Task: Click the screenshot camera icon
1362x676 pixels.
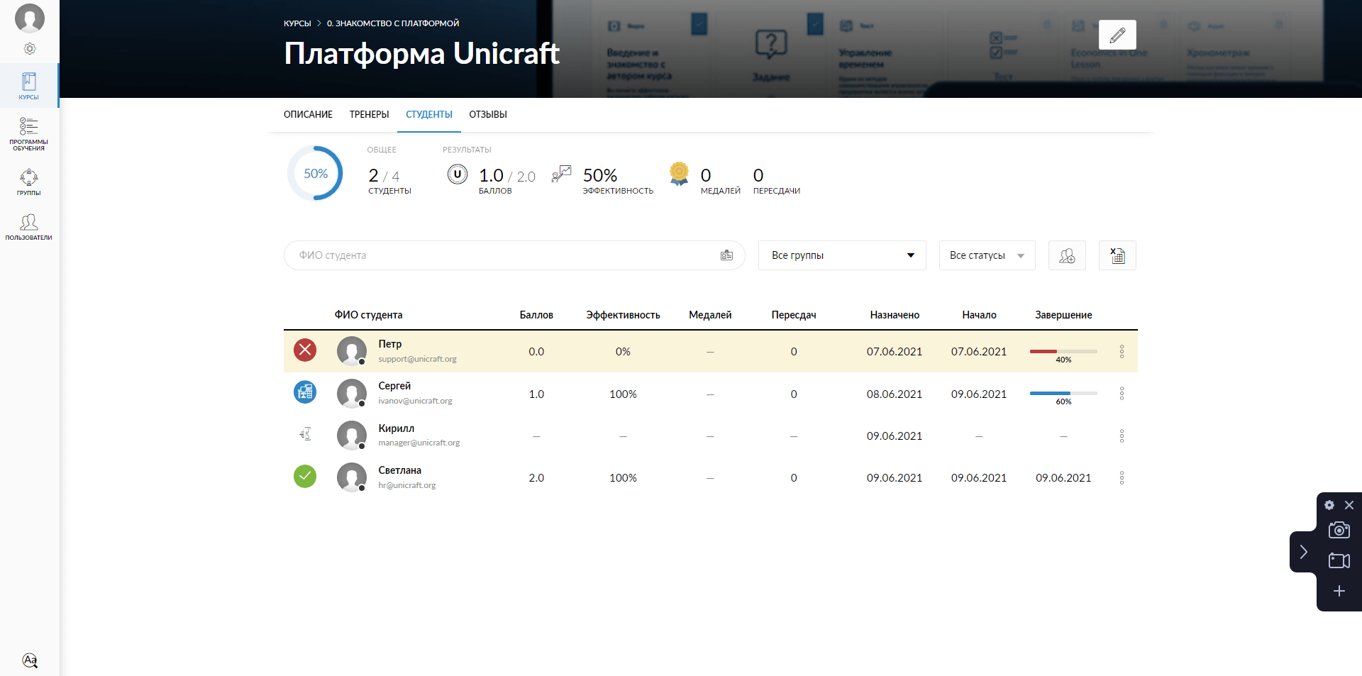Action: pyautogui.click(x=1339, y=530)
